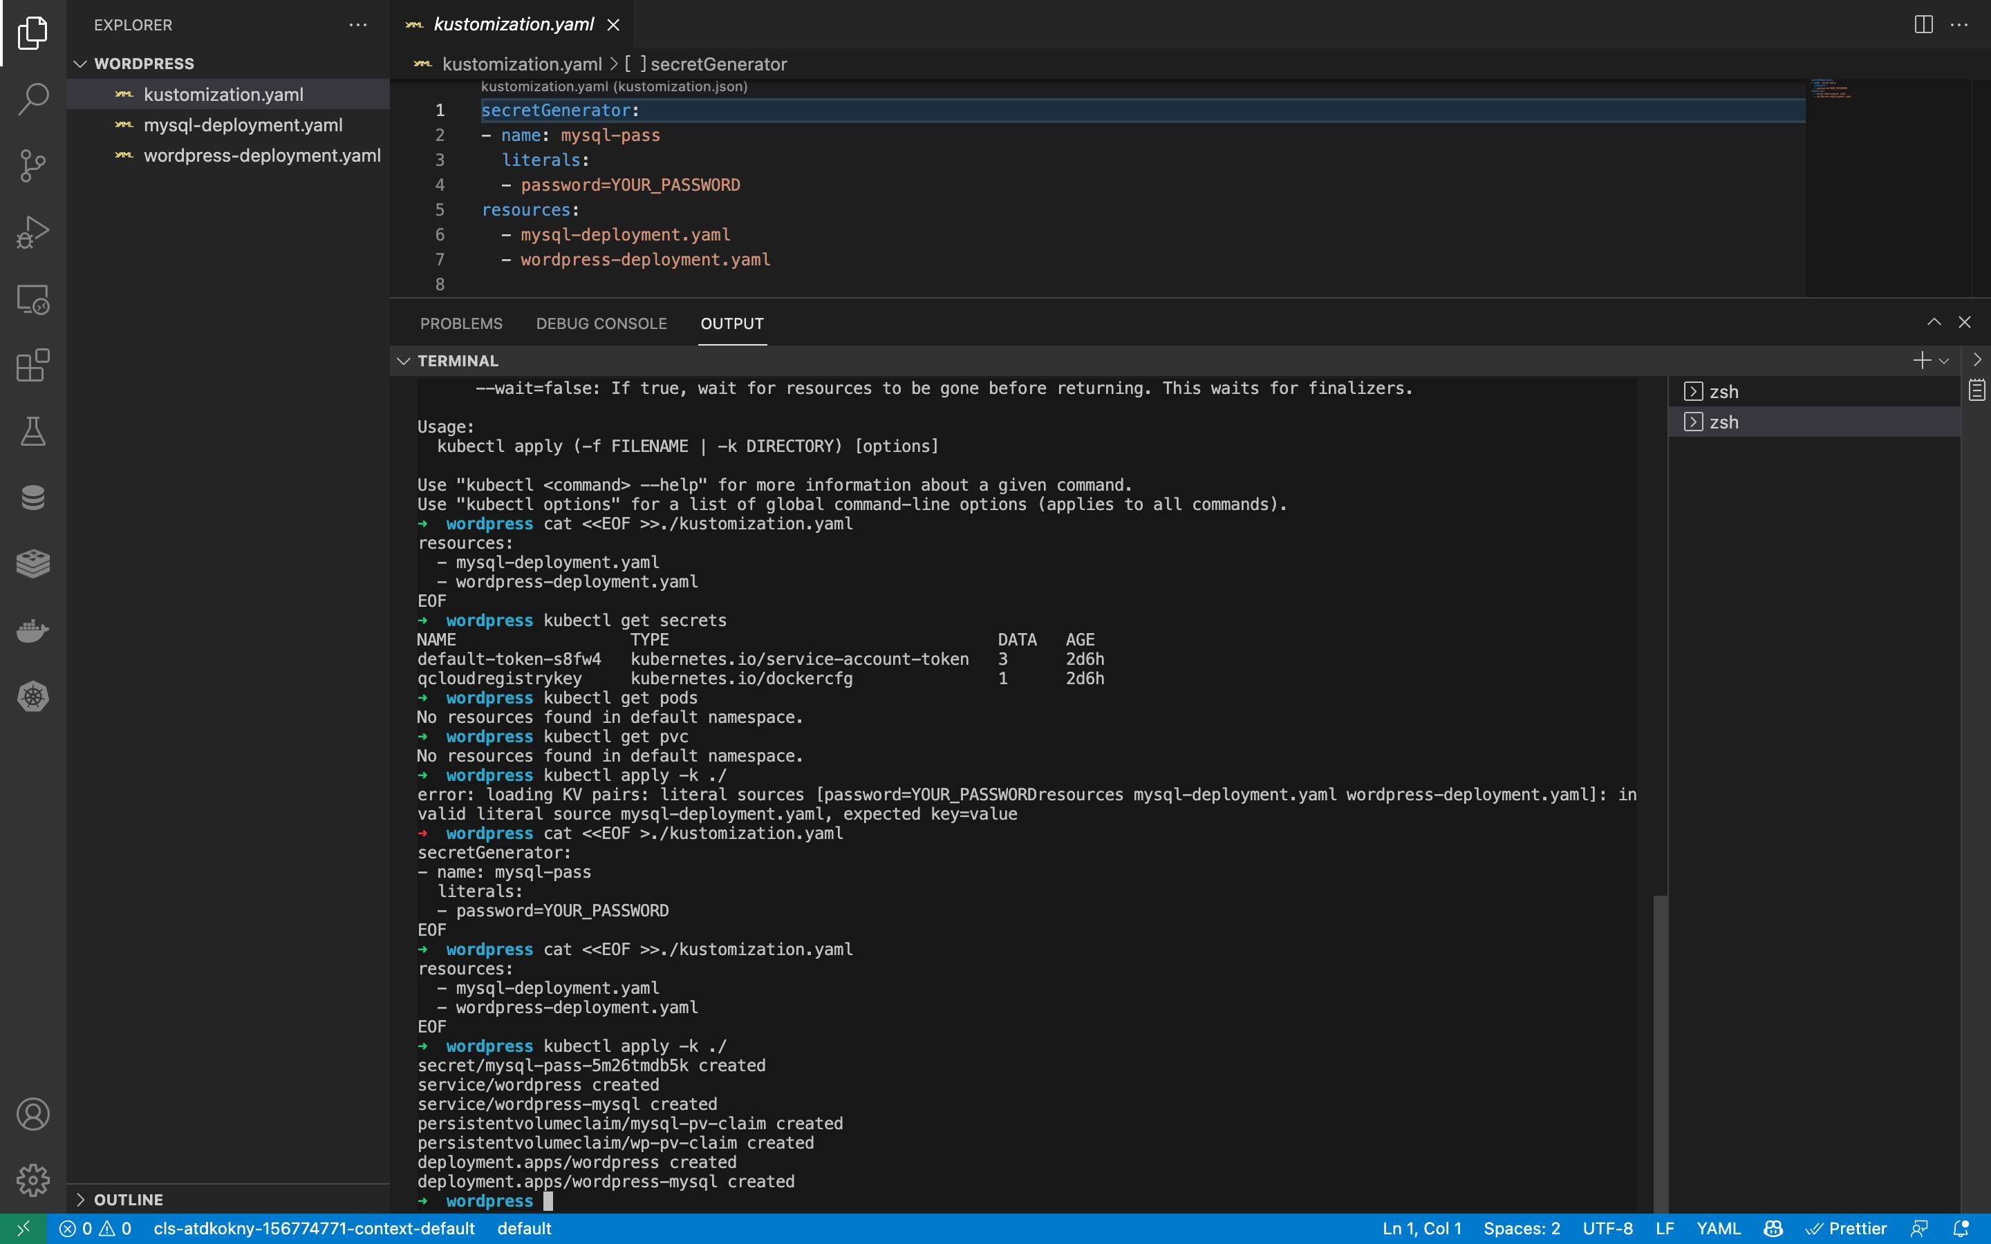Select the kustomization.yaml editor tab
The height and width of the screenshot is (1244, 1991).
(x=512, y=25)
